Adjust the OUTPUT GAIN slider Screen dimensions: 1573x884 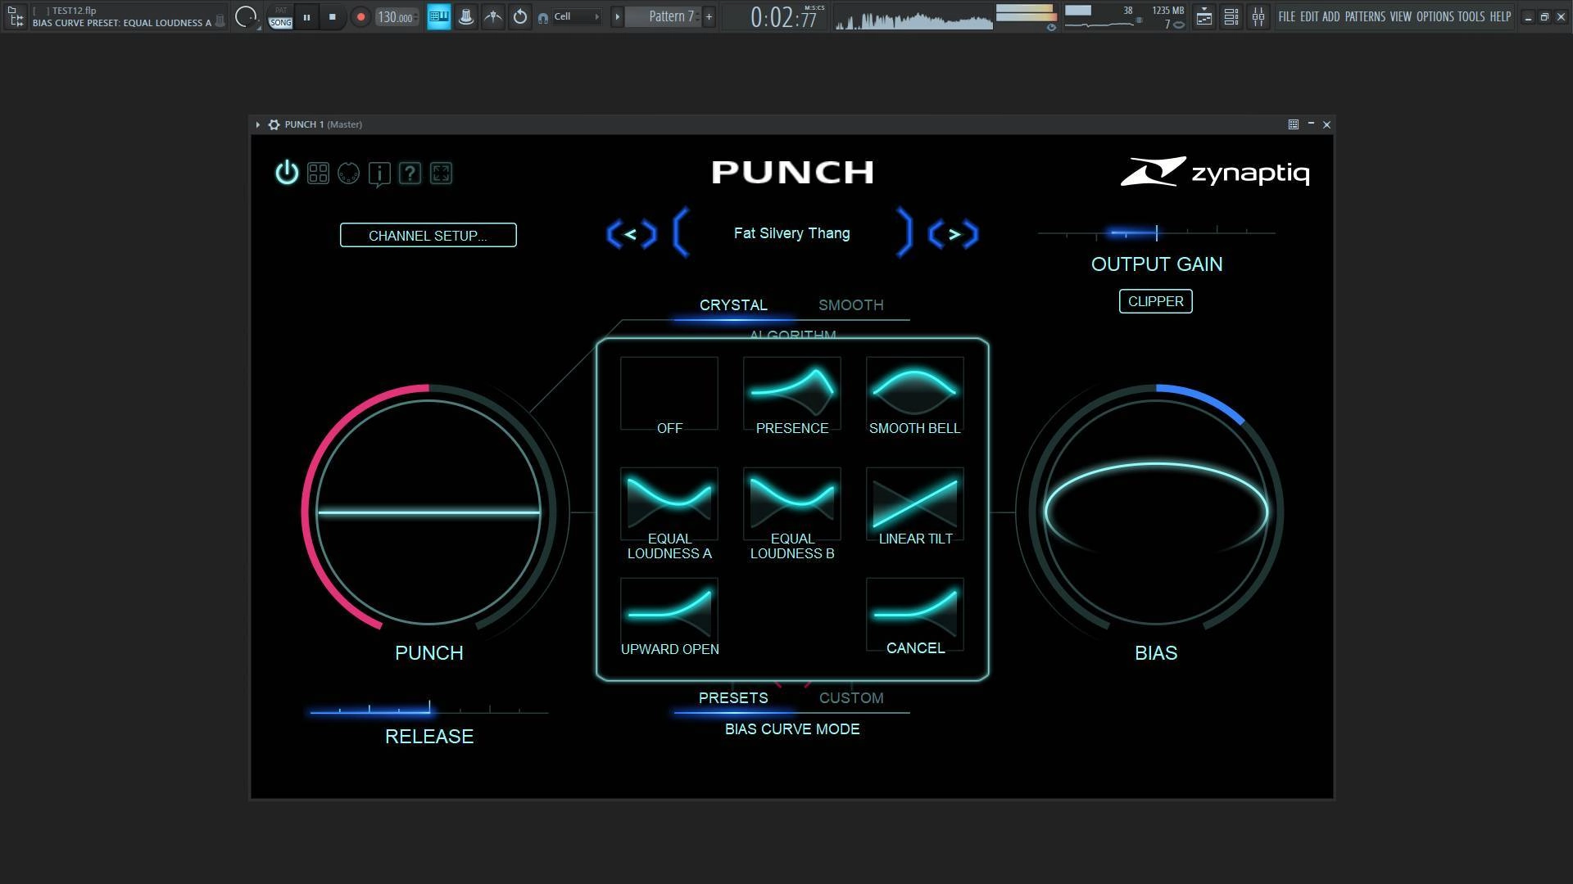[x=1156, y=233]
